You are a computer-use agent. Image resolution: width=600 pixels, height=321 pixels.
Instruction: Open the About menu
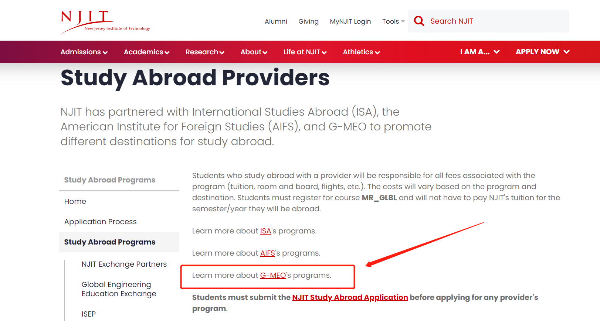tap(254, 52)
